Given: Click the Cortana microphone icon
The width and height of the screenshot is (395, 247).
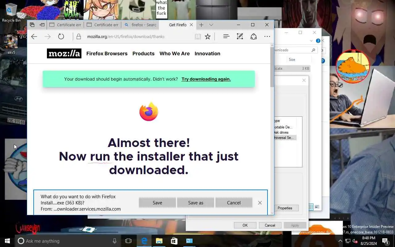Looking at the screenshot, I should (x=114, y=241).
